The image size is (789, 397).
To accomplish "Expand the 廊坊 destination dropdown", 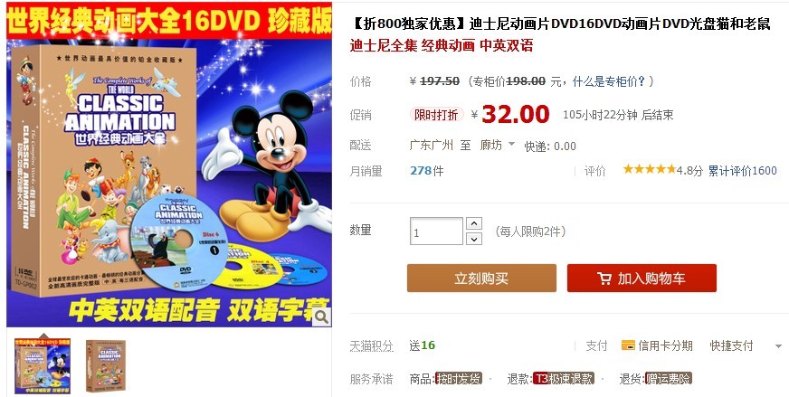I will (512, 145).
